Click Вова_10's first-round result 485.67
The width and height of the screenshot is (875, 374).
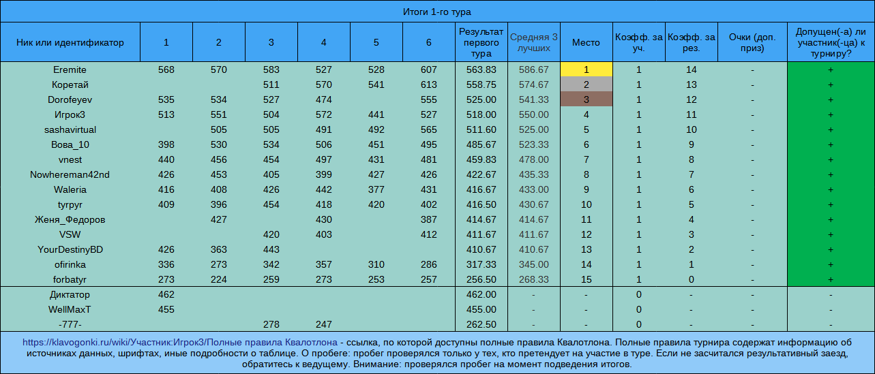[481, 145]
